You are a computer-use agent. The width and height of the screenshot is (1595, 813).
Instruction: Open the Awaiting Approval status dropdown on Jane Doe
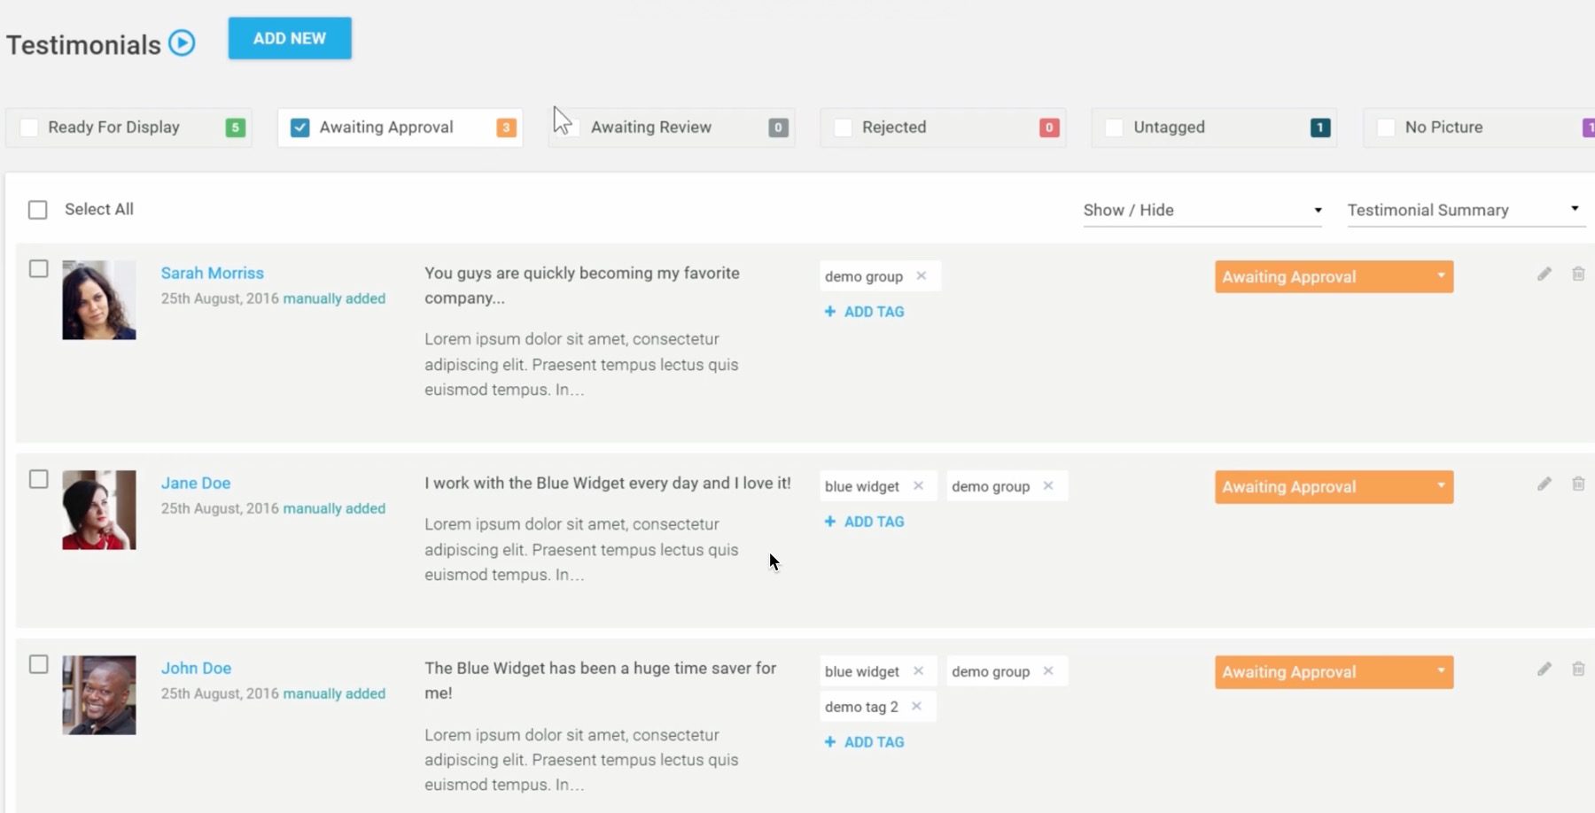pyautogui.click(x=1441, y=486)
